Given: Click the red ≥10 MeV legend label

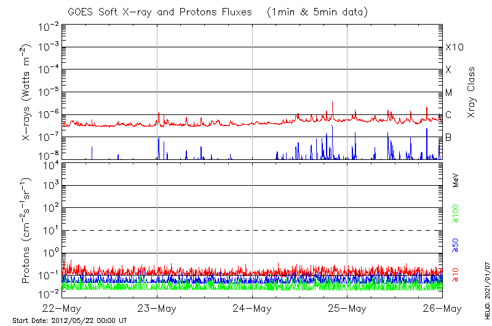Looking at the screenshot, I should coord(455,275).
